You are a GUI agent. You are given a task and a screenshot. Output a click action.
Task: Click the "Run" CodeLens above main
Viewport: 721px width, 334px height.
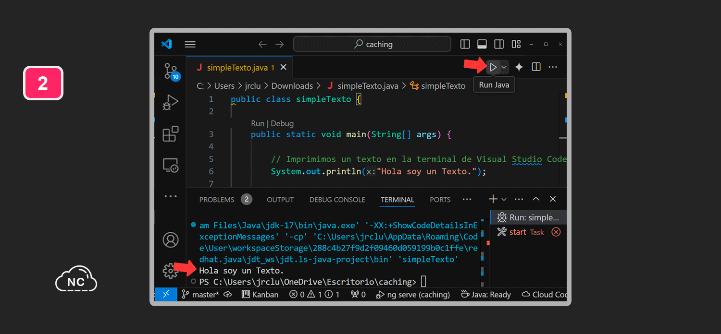[258, 123]
